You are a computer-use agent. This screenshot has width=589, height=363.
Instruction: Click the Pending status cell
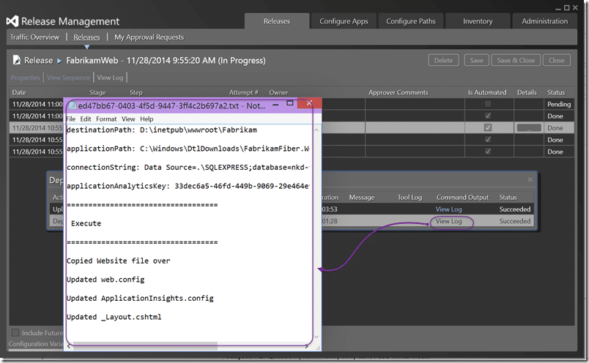point(559,104)
